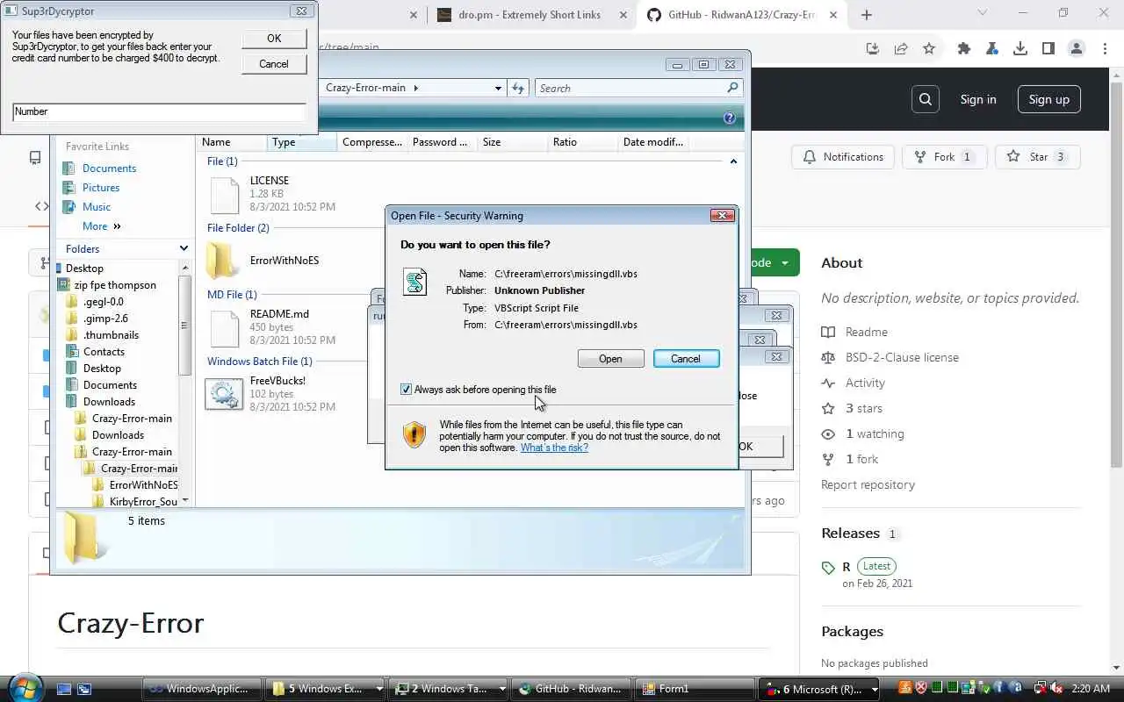Open Pictures in Favorite Links
1124x702 pixels.
pos(101,188)
